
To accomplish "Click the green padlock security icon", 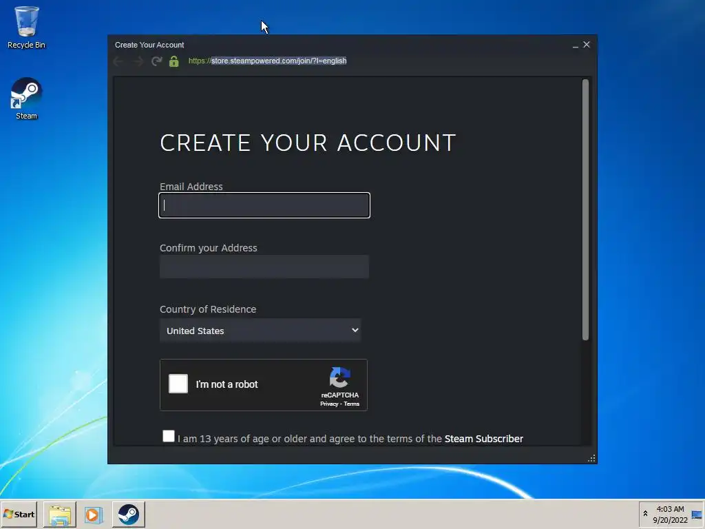I will point(174,61).
